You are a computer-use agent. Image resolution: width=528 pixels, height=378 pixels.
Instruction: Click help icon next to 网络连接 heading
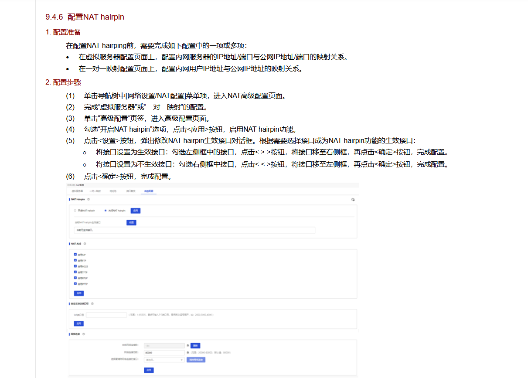click(83, 334)
